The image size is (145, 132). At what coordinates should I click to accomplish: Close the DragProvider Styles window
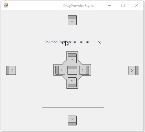(137, 5)
